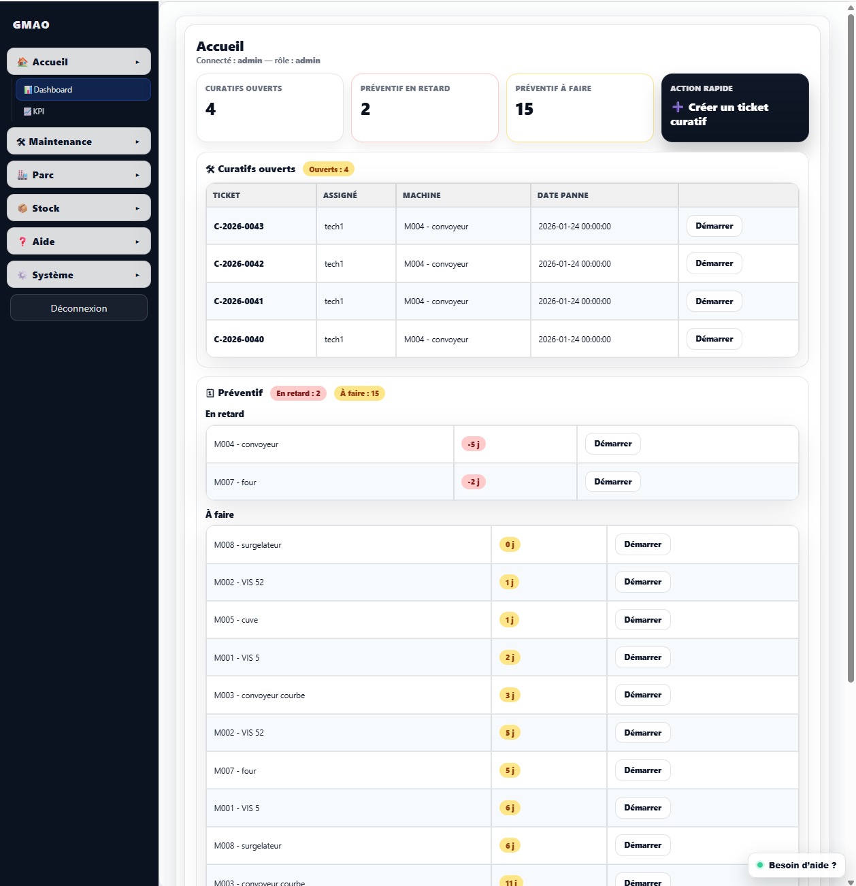Start overdue preventive for M007 - four
This screenshot has width=856, height=886.
612,482
